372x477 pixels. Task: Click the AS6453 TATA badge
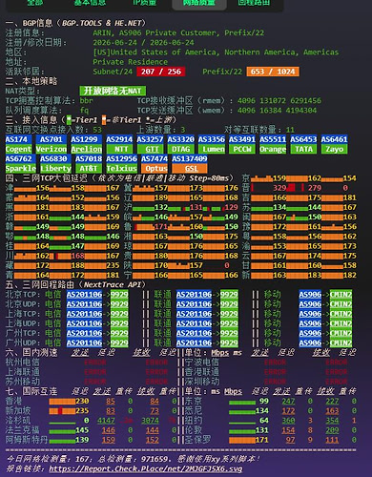pos(303,144)
